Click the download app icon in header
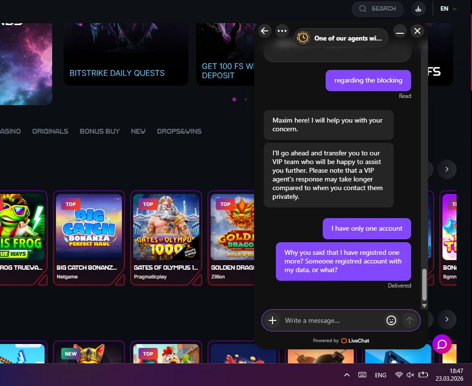The width and height of the screenshot is (472, 386). click(x=418, y=9)
